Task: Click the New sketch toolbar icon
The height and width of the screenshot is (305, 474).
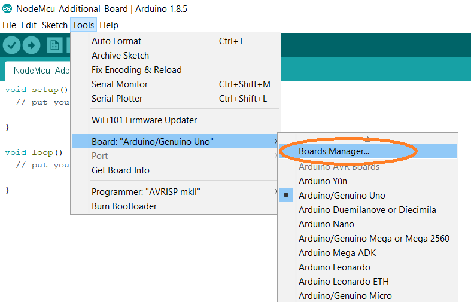Action: tap(54, 45)
